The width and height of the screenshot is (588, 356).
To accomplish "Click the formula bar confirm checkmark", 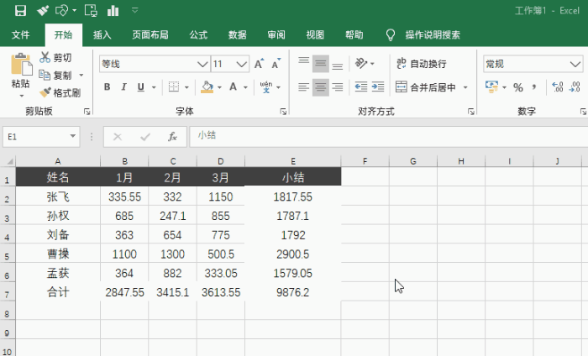I will pos(145,137).
